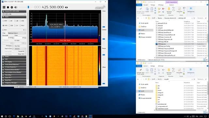Screen dimensions: 209x118
Task: Select RAW demodulation mode
Action: [x=20, y=26]
